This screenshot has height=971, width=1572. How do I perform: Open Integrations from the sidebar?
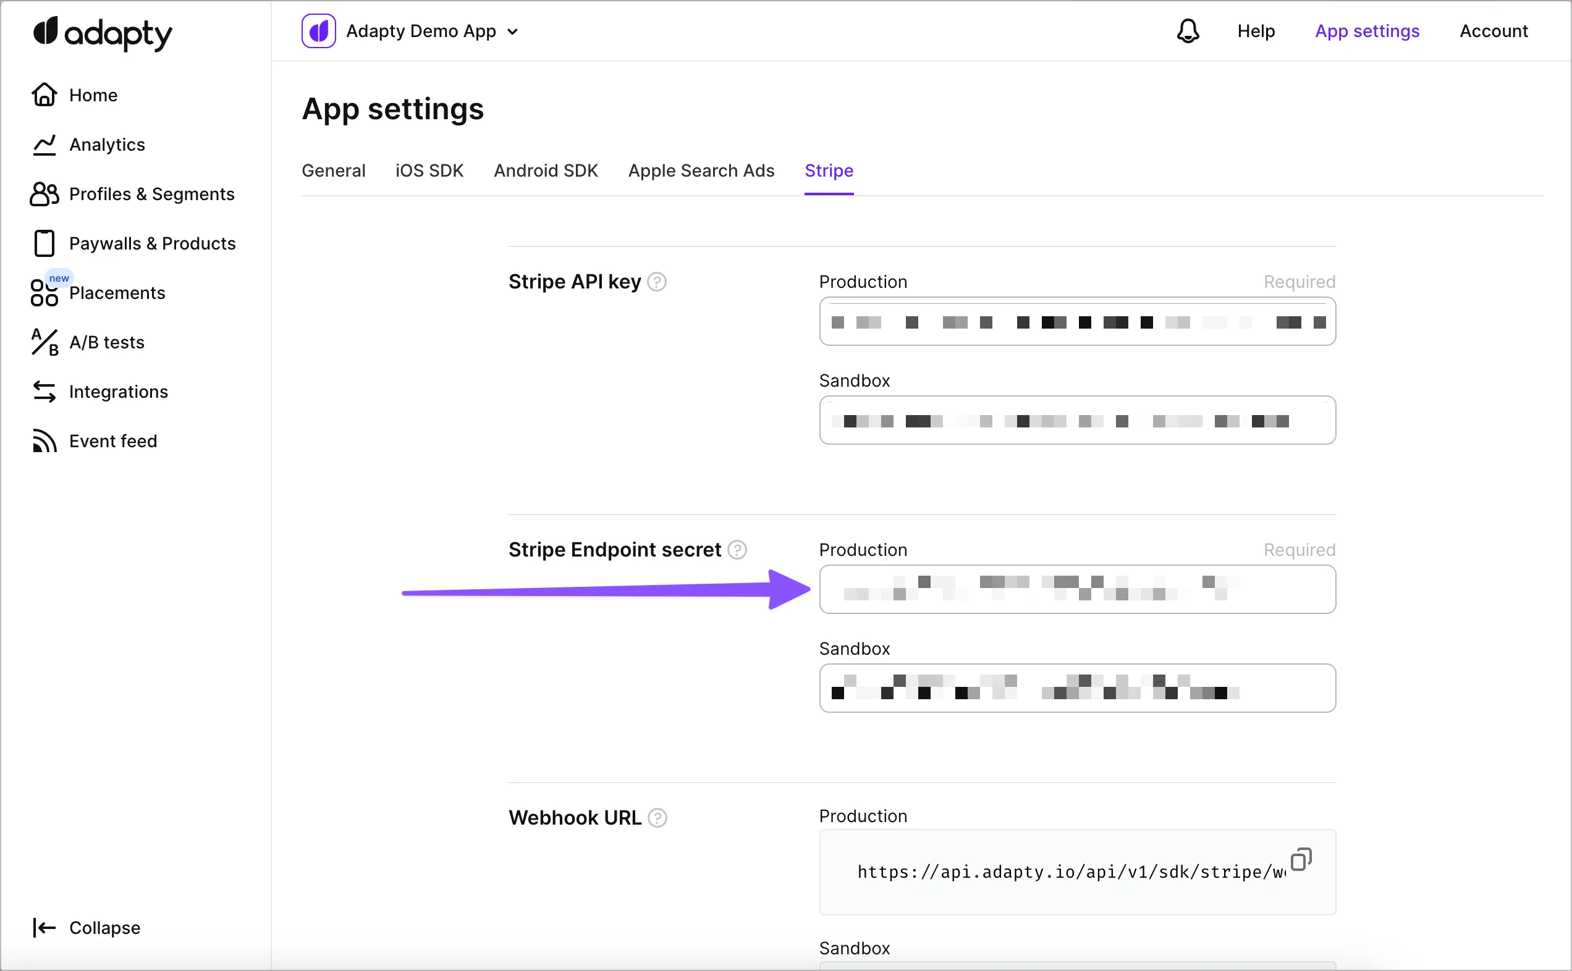coord(118,392)
